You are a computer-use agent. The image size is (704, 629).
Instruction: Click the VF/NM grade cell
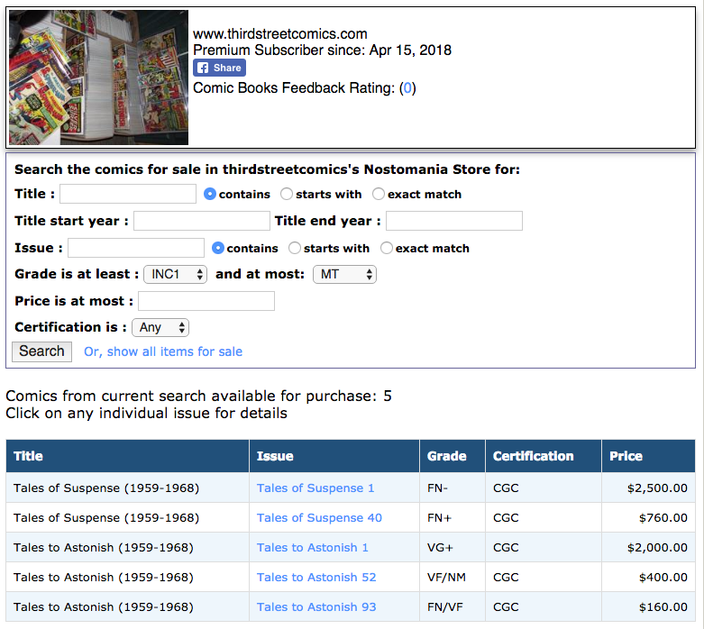[x=453, y=577]
